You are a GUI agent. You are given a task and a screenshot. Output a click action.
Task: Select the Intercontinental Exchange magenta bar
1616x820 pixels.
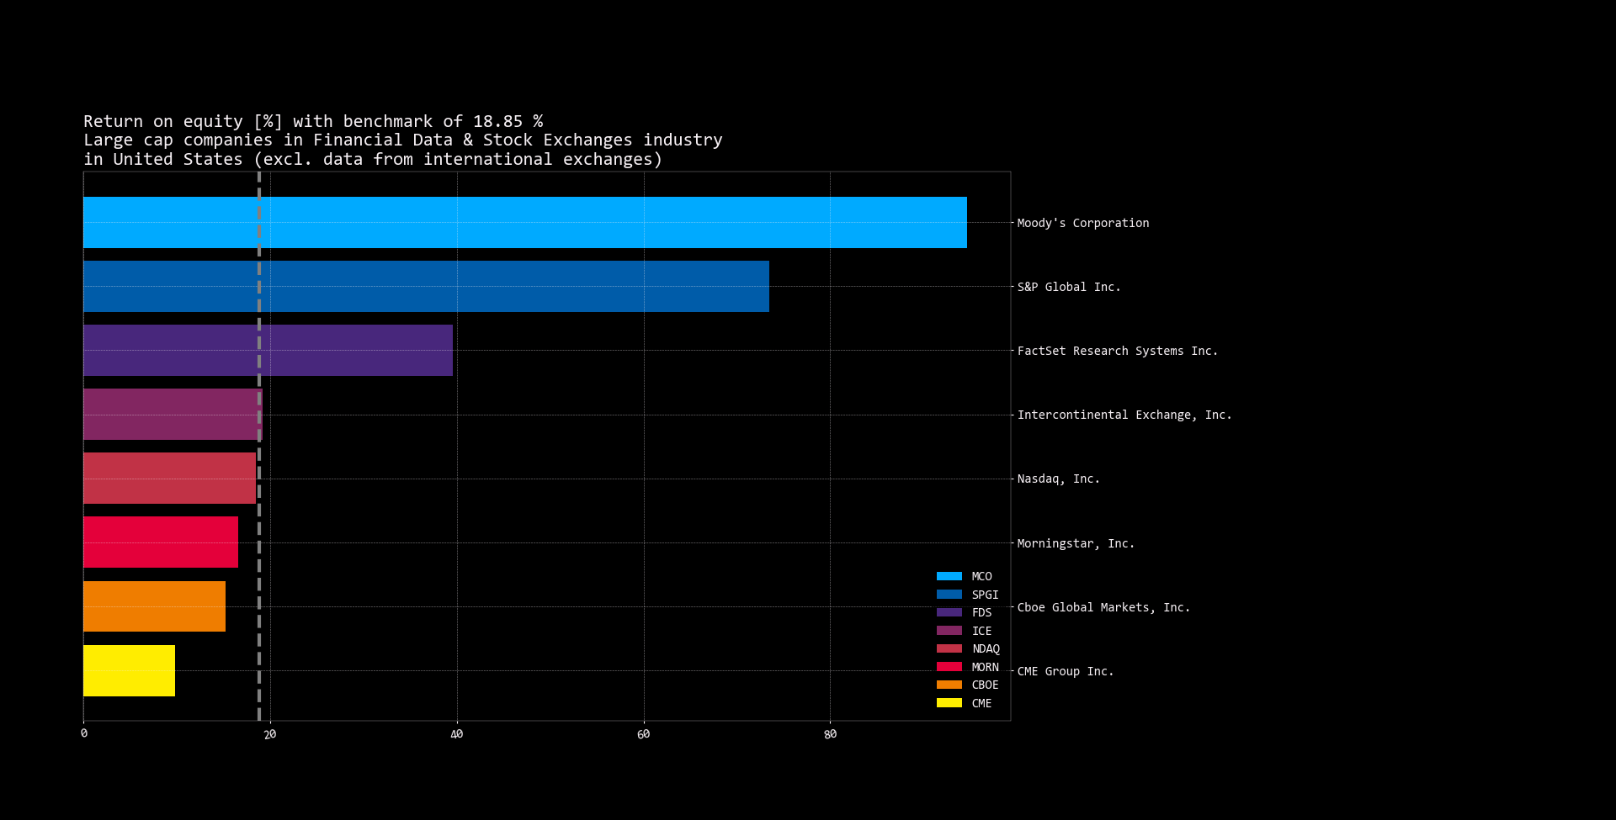click(173, 415)
